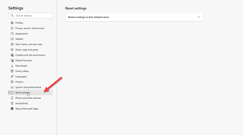Go to Cookies and site permissions
This screenshot has width=243, height=135.
(31, 55)
